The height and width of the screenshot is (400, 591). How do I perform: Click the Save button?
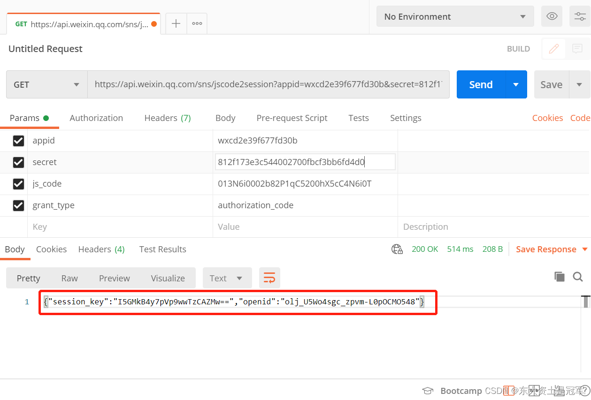coord(552,84)
